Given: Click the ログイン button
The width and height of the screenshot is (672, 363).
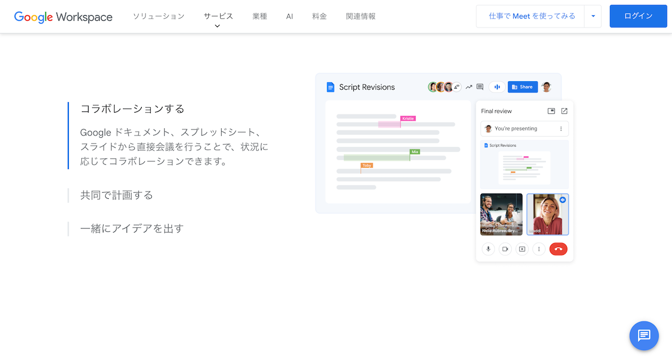Looking at the screenshot, I should [x=638, y=16].
